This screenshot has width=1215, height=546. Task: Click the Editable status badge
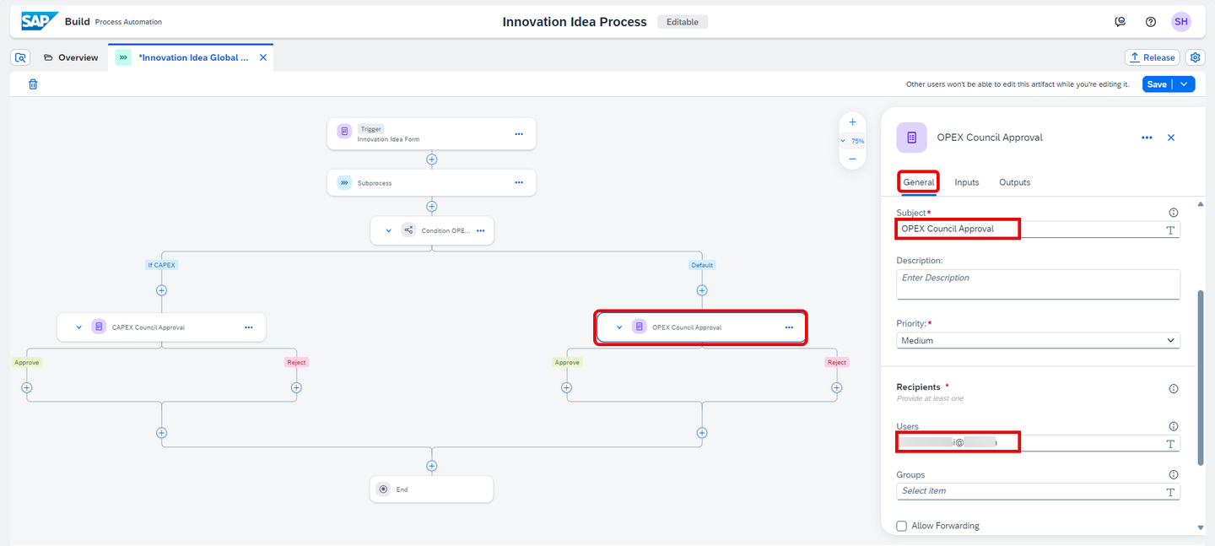(682, 22)
